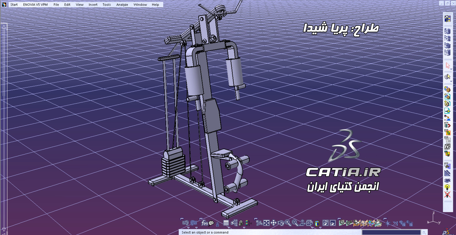Select the red arrow Select tool
Viewport: 456px width, 235px height.
click(448, 65)
